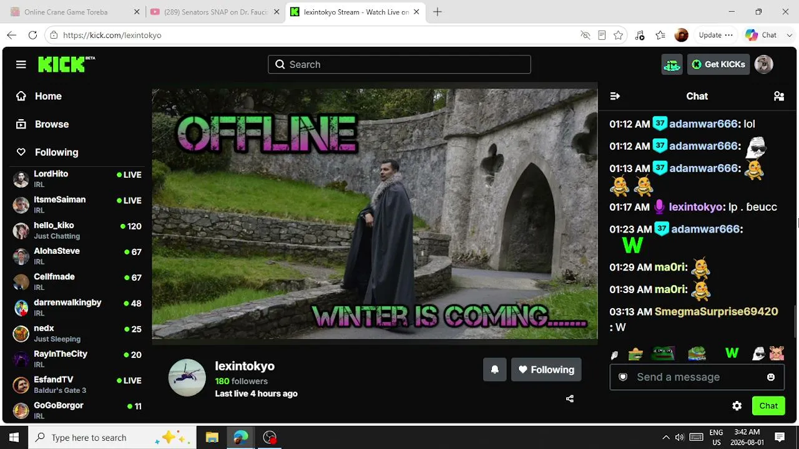
Task: Click the address bar URL
Action: point(112,35)
